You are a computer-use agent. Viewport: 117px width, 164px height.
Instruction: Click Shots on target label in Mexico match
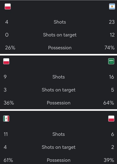59,147
